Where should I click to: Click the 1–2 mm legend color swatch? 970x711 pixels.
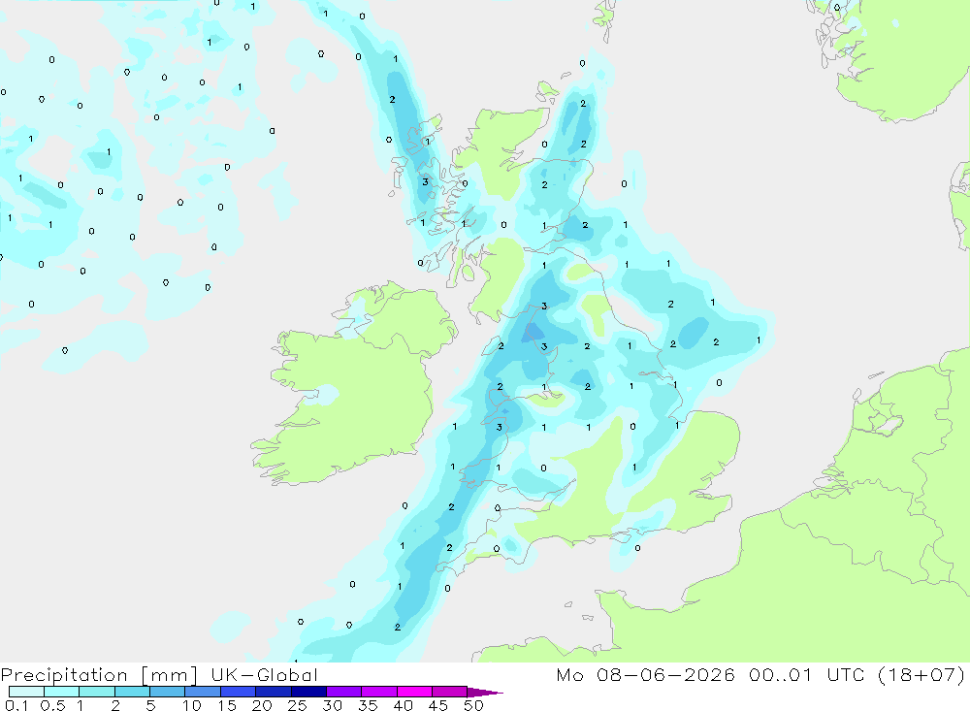click(x=97, y=692)
